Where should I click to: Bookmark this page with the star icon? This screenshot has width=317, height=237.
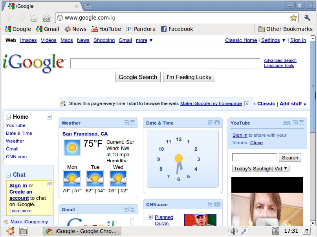(x=293, y=18)
